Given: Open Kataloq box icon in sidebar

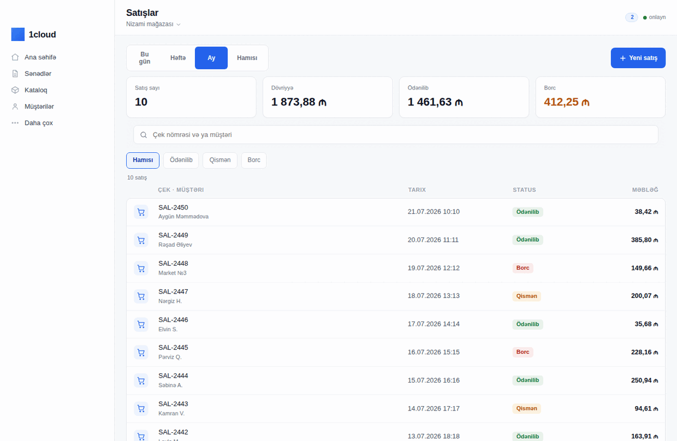Looking at the screenshot, I should [x=15, y=90].
